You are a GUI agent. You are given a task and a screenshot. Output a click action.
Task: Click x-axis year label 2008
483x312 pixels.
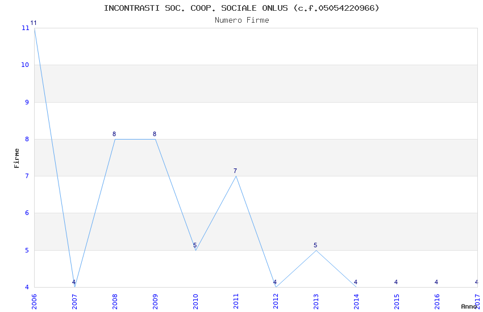coord(115,301)
